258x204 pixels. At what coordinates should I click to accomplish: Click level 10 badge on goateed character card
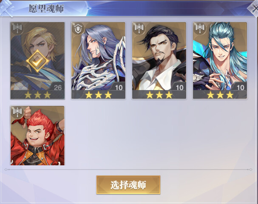tap(179, 88)
